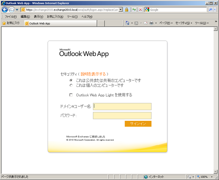Click the Read Mail envelope icon
The width and height of the screenshot is (219, 180).
145,23
